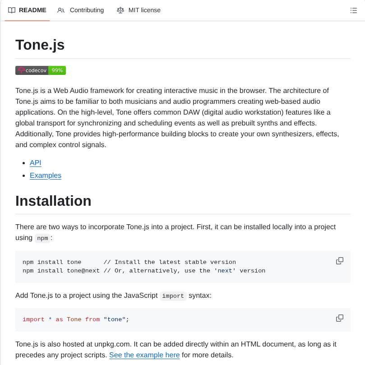The width and height of the screenshot is (365, 365).
Task: Switch to the Contributing tab
Action: (86, 10)
